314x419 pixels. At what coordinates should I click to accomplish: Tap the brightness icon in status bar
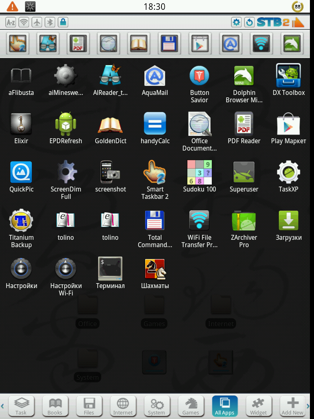point(30,7)
